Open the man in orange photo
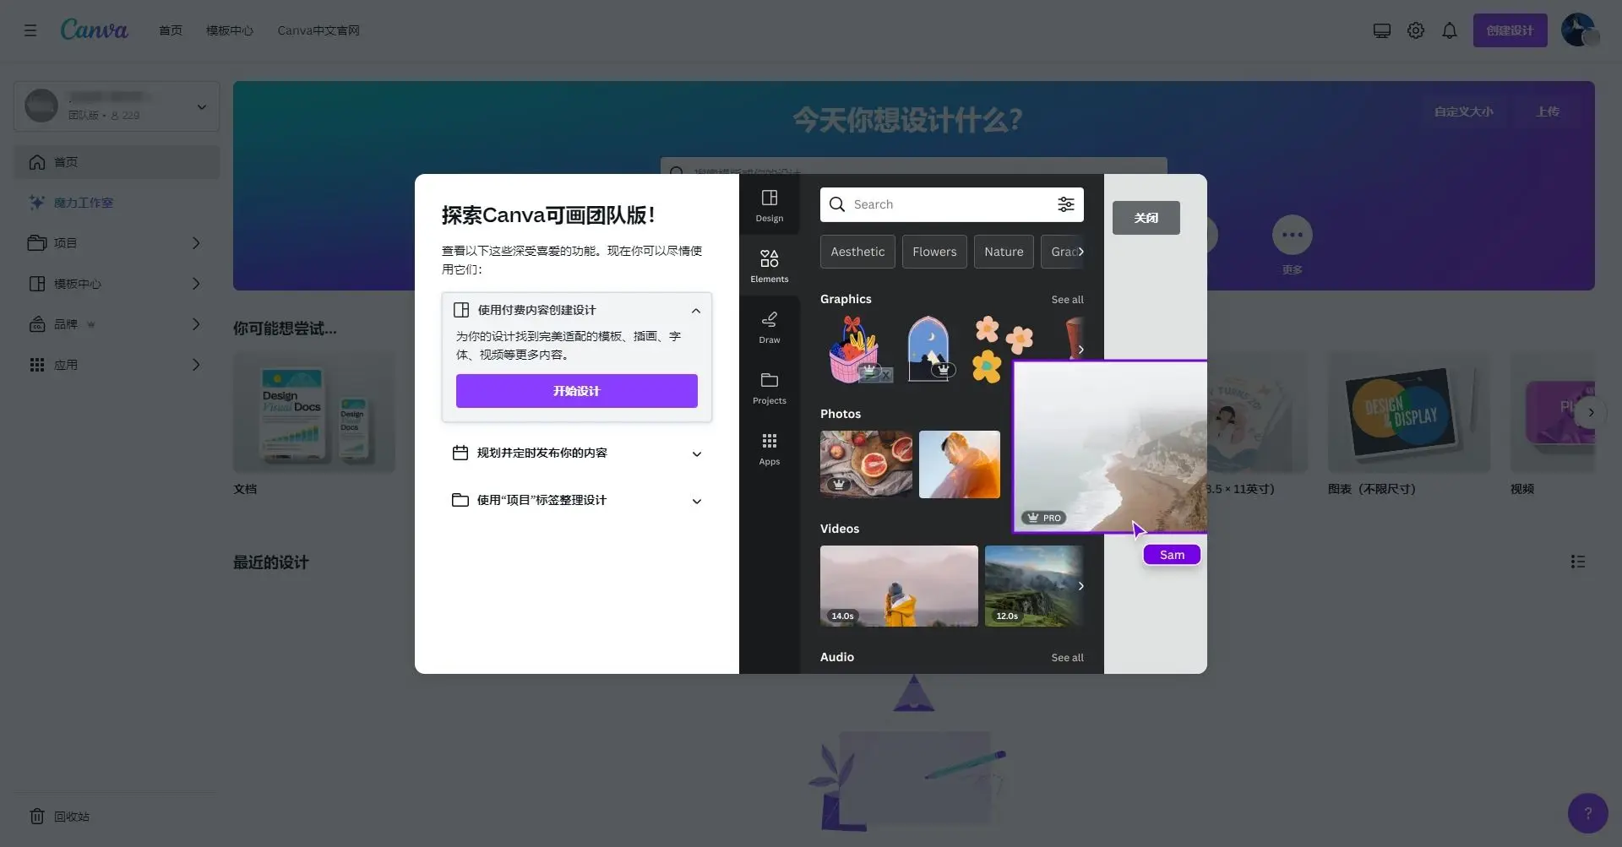 [960, 464]
